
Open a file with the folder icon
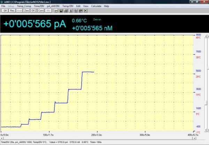(56, 11)
